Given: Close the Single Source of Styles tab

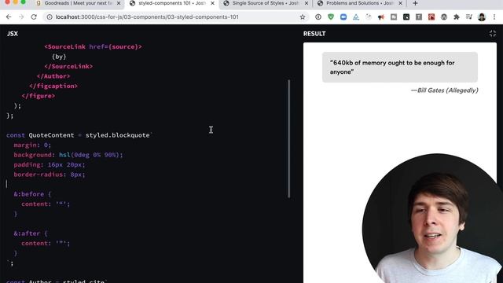Looking at the screenshot, I should click(307, 3).
